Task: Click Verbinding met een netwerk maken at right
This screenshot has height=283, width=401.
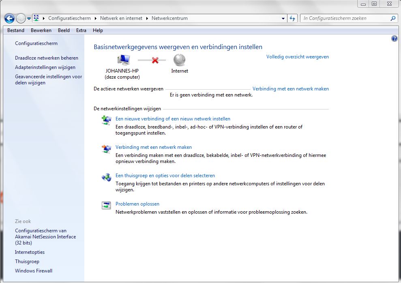Action: pyautogui.click(x=291, y=89)
